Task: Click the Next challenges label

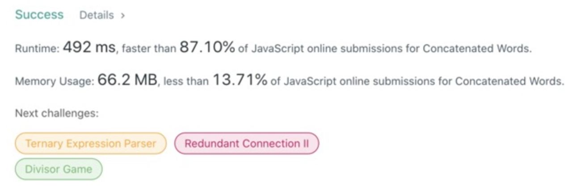Action: pos(57,114)
